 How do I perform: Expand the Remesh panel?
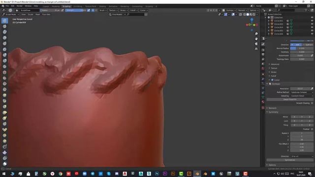(272, 108)
